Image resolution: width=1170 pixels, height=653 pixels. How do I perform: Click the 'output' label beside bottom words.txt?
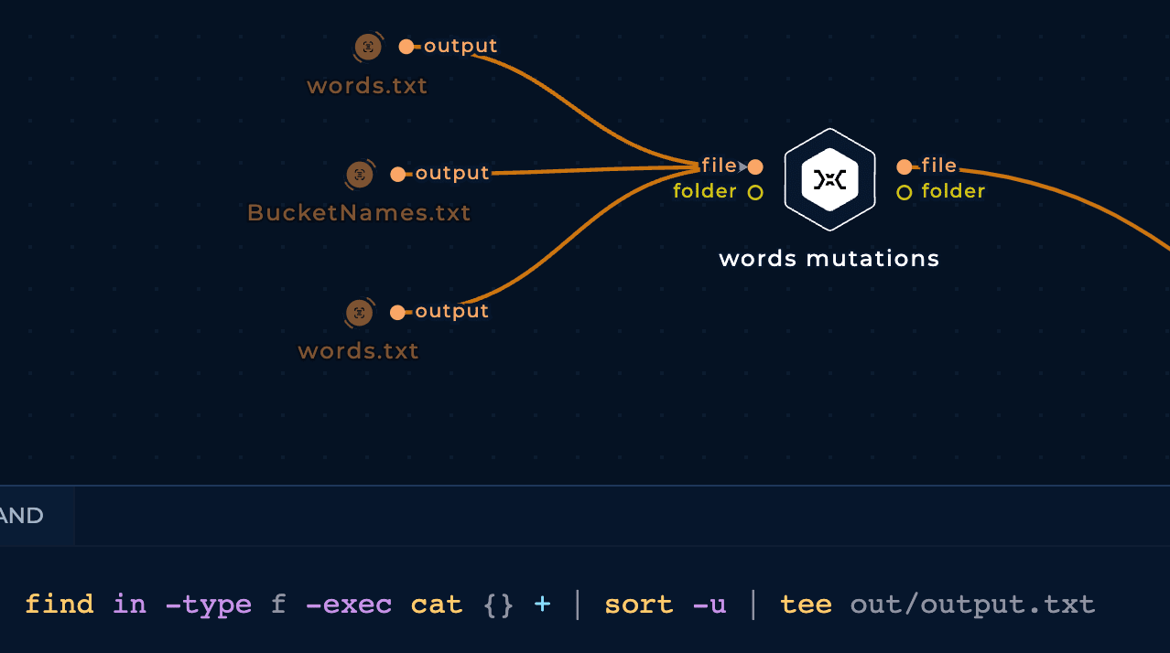pos(452,311)
